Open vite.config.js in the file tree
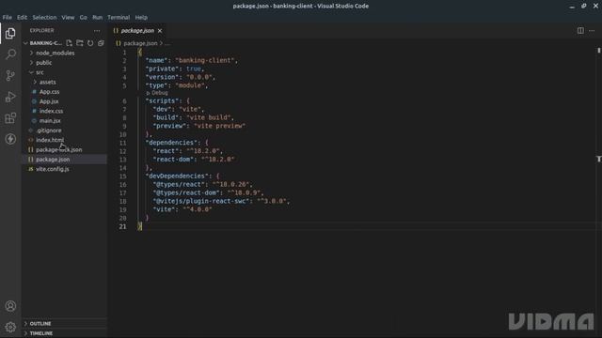 coord(53,169)
